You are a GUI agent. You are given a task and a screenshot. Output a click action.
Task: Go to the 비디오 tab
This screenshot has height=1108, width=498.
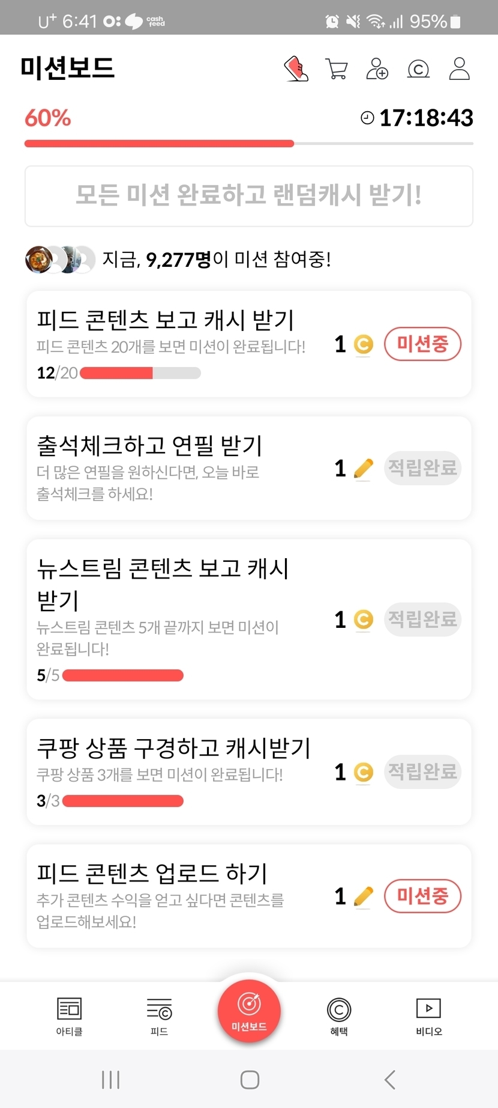pos(428,1016)
